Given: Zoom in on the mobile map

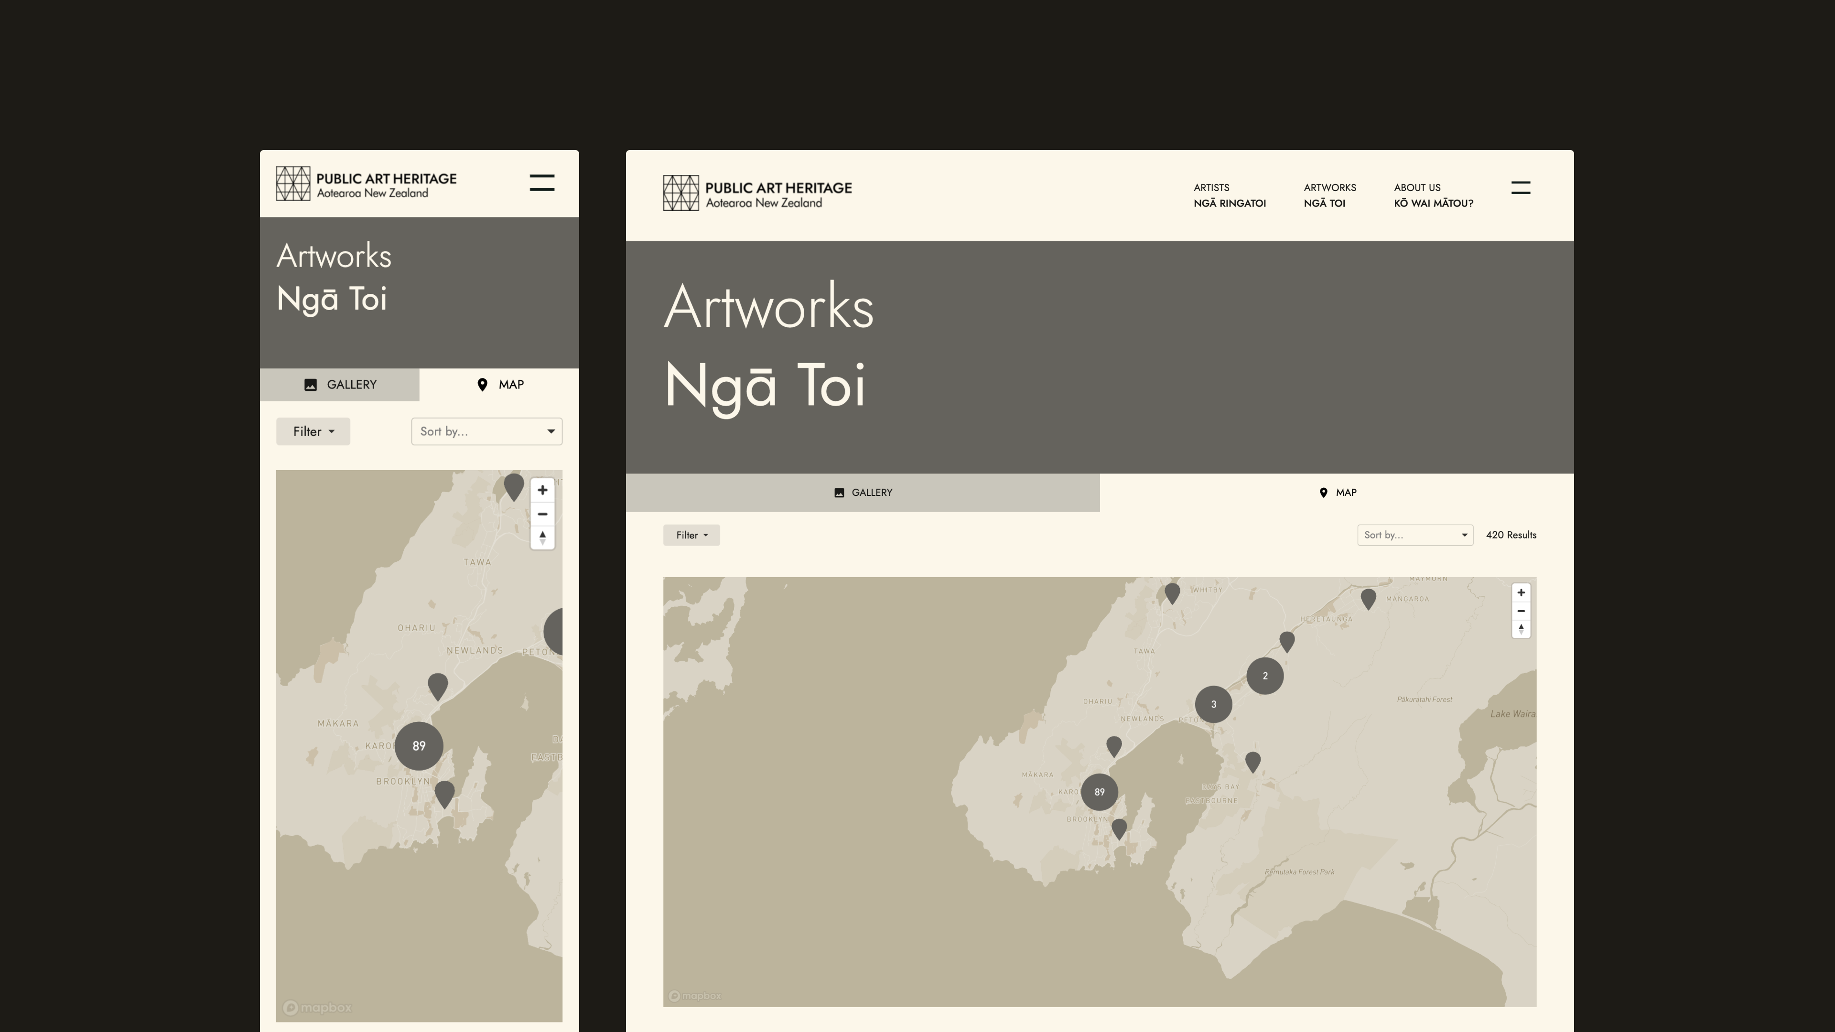Looking at the screenshot, I should (542, 490).
